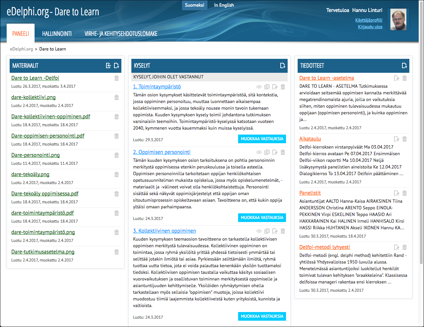Image resolution: width=424 pixels, height=327 pixels.
Task: Edit the 2. Oppimisen personointi survey
Action: pos(275,152)
